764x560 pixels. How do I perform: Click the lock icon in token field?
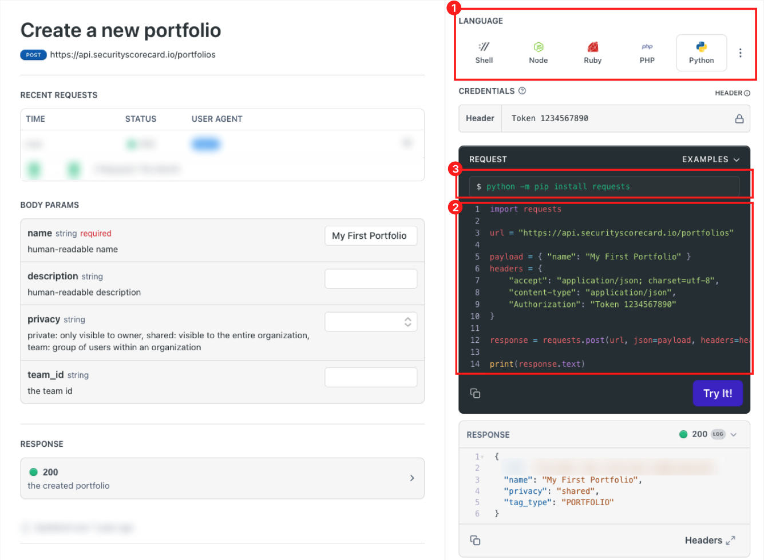point(739,119)
